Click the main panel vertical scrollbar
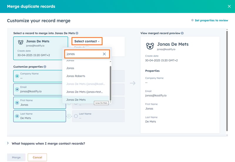This screenshot has width=235, height=162. pyautogui.click(x=227, y=81)
